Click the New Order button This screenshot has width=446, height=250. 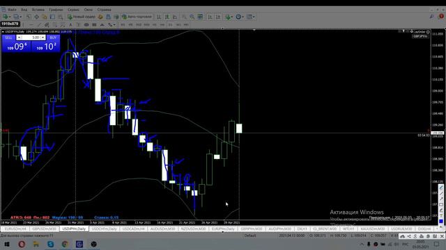pos(82,17)
